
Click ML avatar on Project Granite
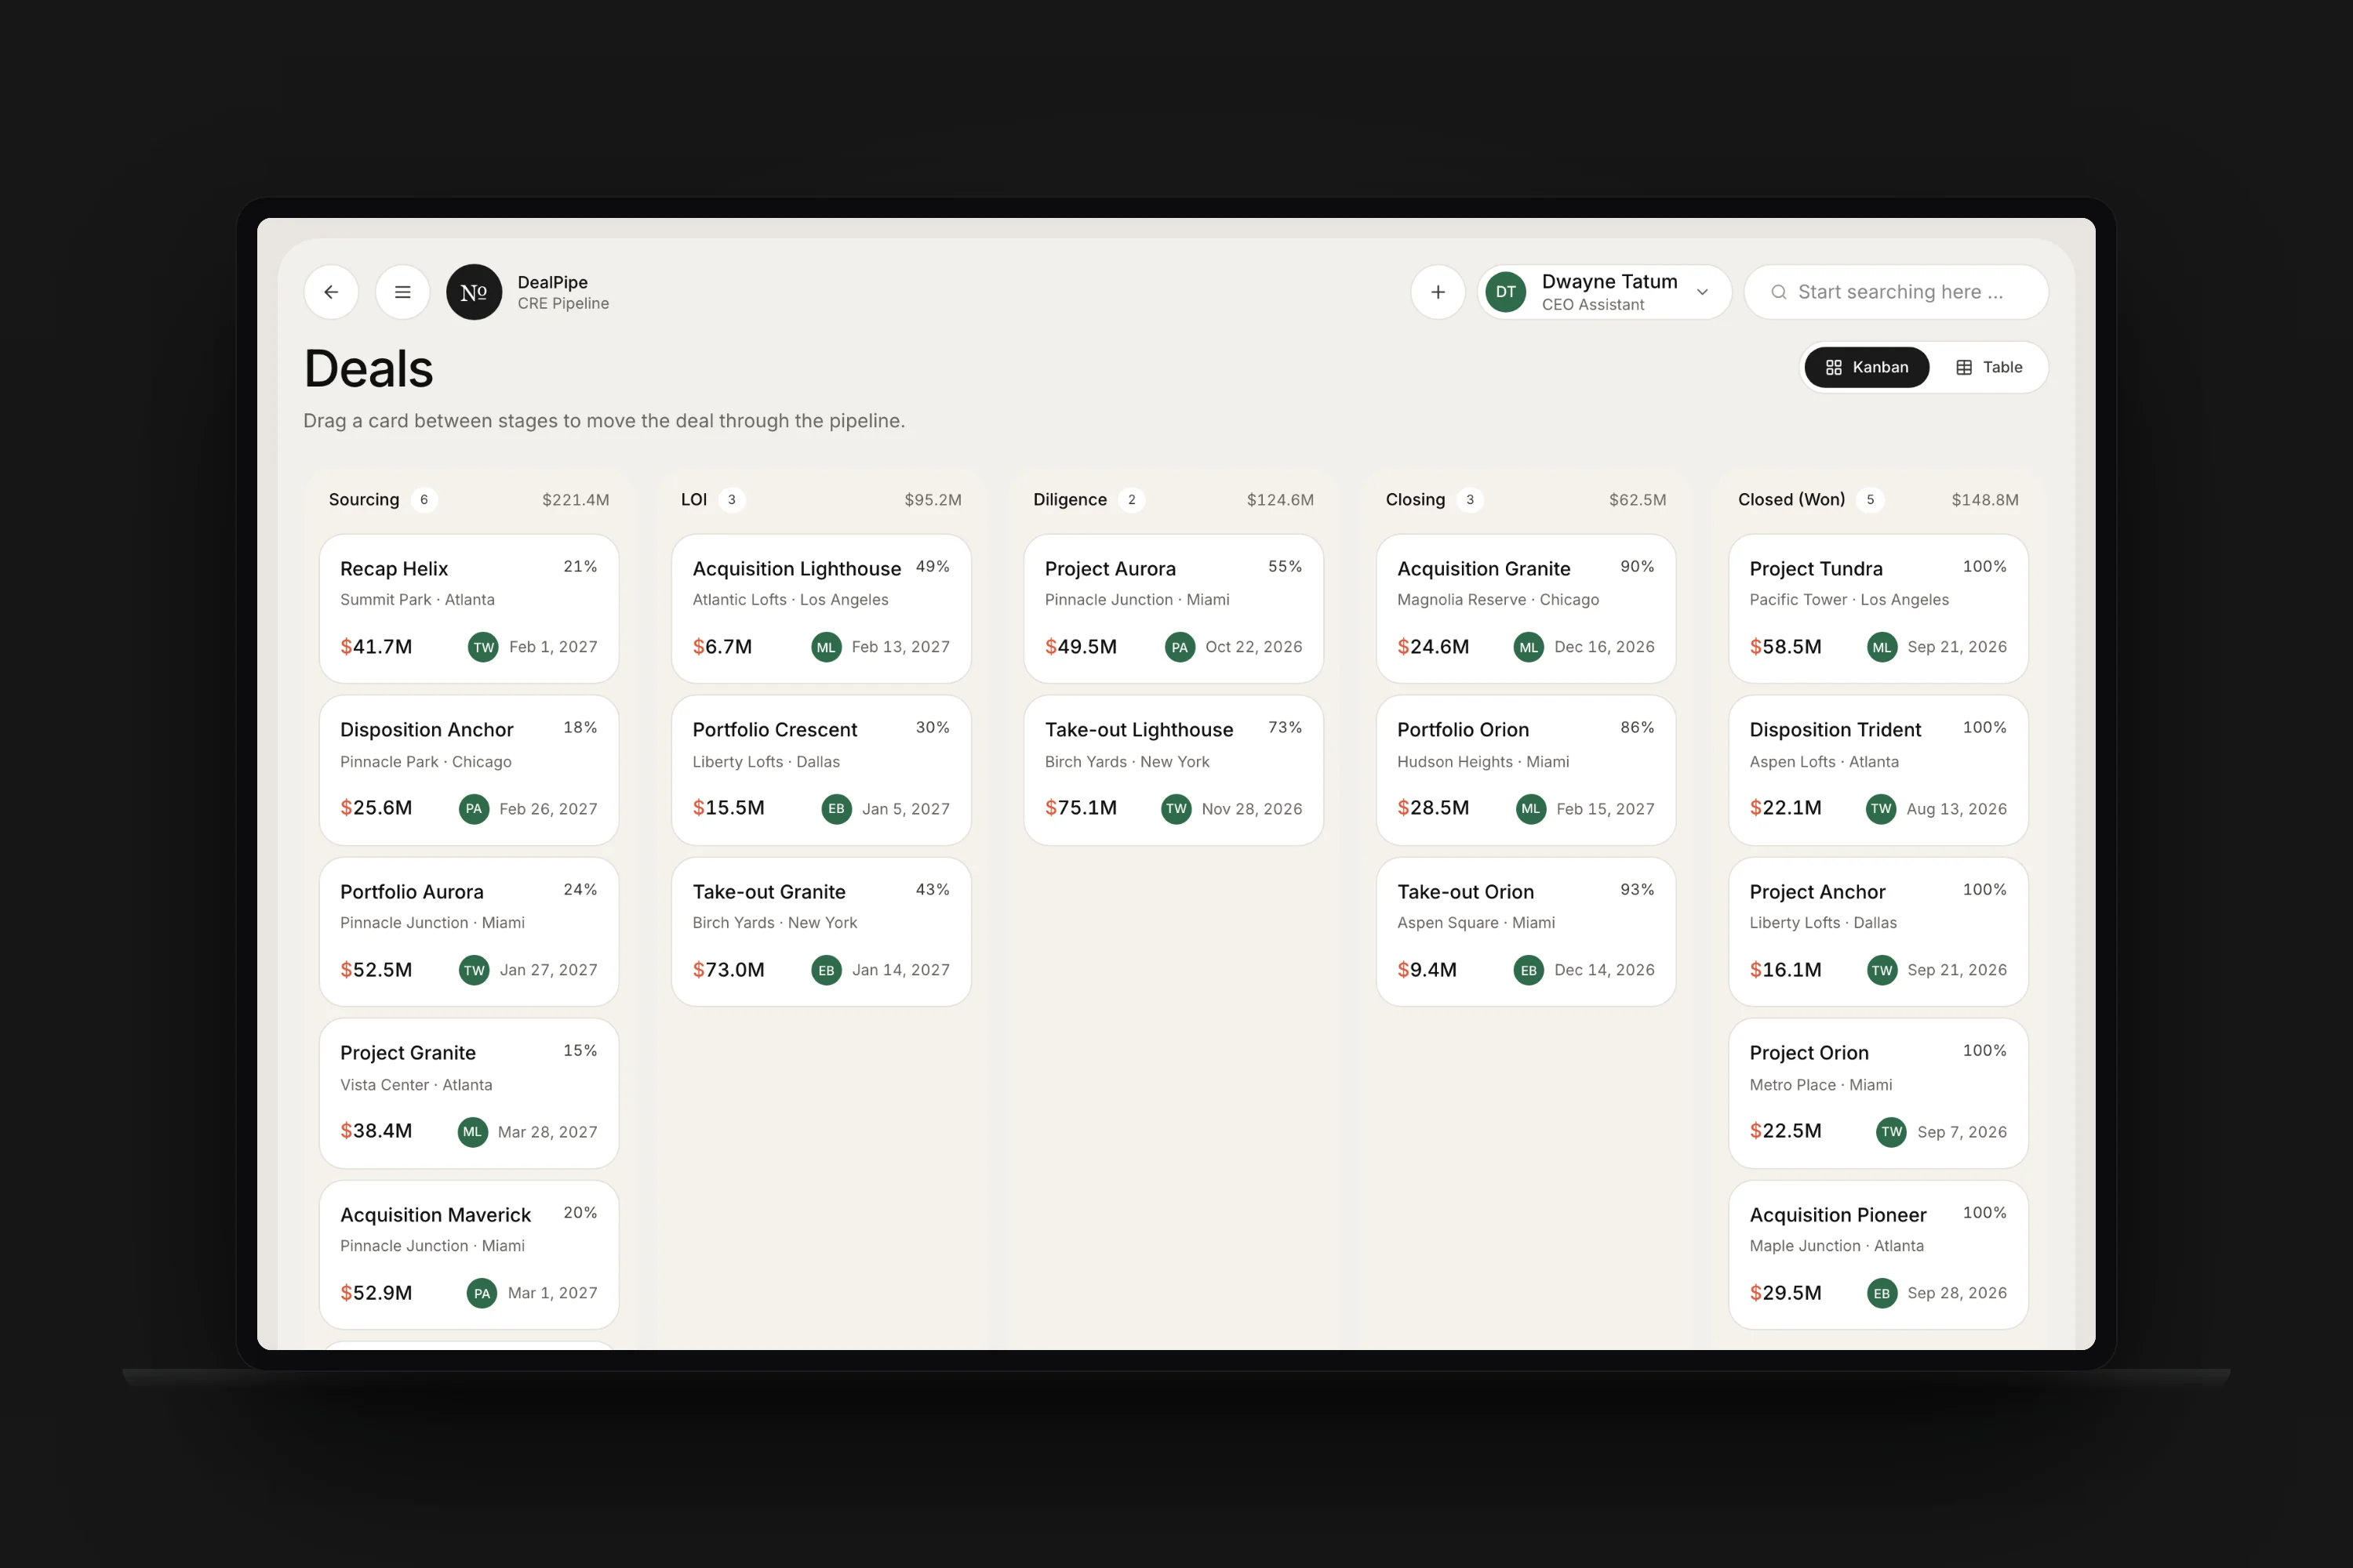pos(472,1131)
